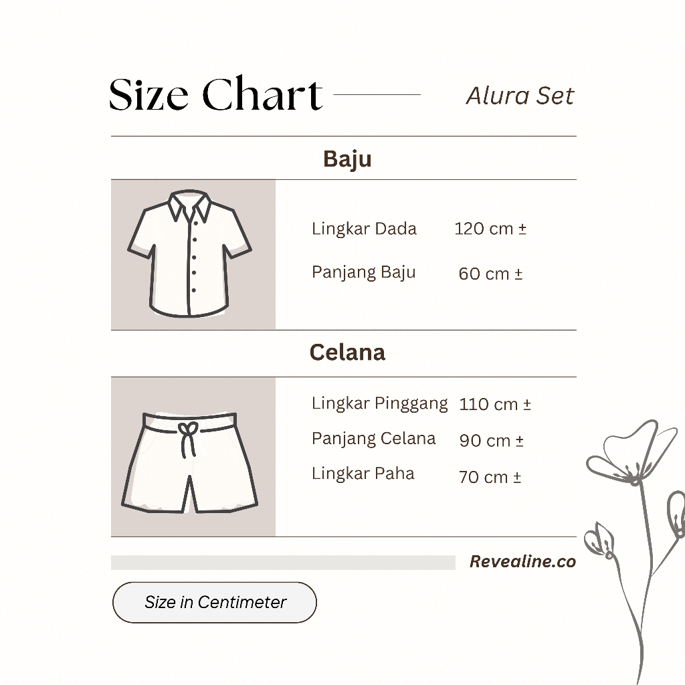Viewport: 685px width, 685px height.
Task: Click the Panjang Baju label
Action: point(364,273)
